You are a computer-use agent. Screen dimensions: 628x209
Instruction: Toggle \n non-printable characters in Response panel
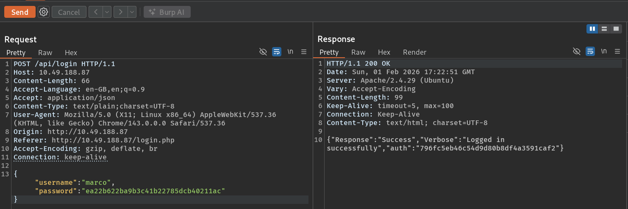tap(604, 51)
